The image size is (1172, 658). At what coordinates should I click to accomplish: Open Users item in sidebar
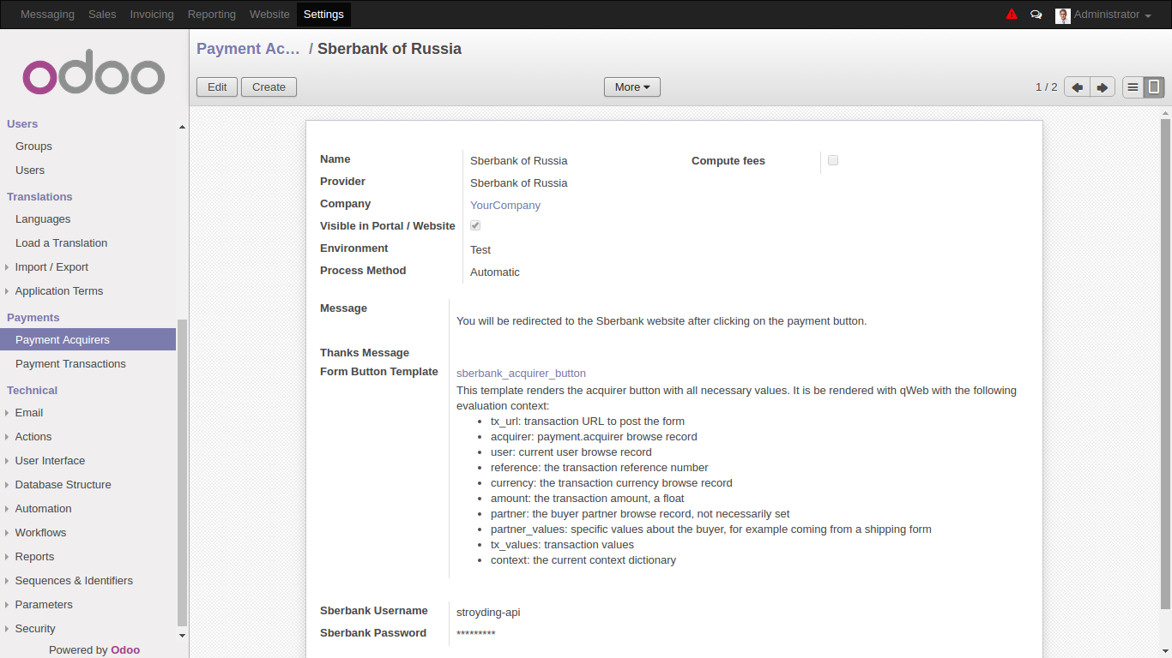[x=30, y=170]
